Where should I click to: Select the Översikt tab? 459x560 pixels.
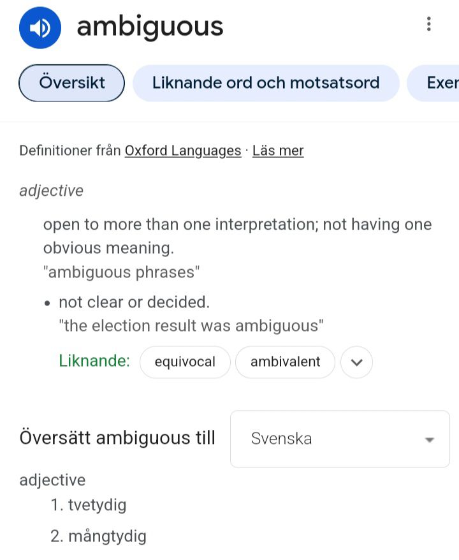[72, 83]
